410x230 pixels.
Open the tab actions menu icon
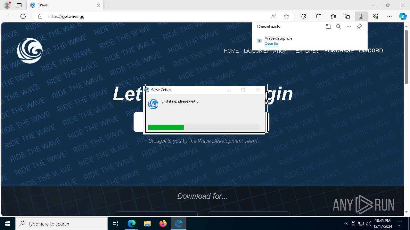[x=19, y=5]
